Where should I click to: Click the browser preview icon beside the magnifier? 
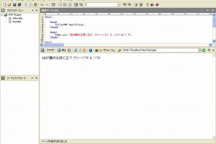click(x=76, y=5)
